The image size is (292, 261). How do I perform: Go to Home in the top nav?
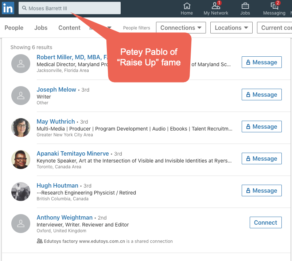click(187, 8)
